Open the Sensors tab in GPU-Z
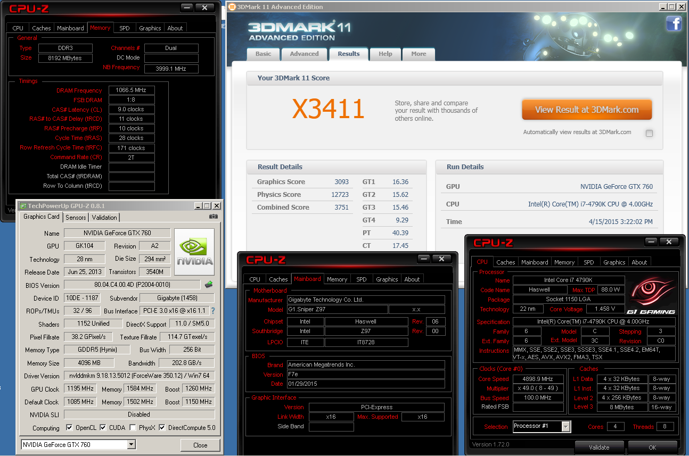 [x=76, y=217]
